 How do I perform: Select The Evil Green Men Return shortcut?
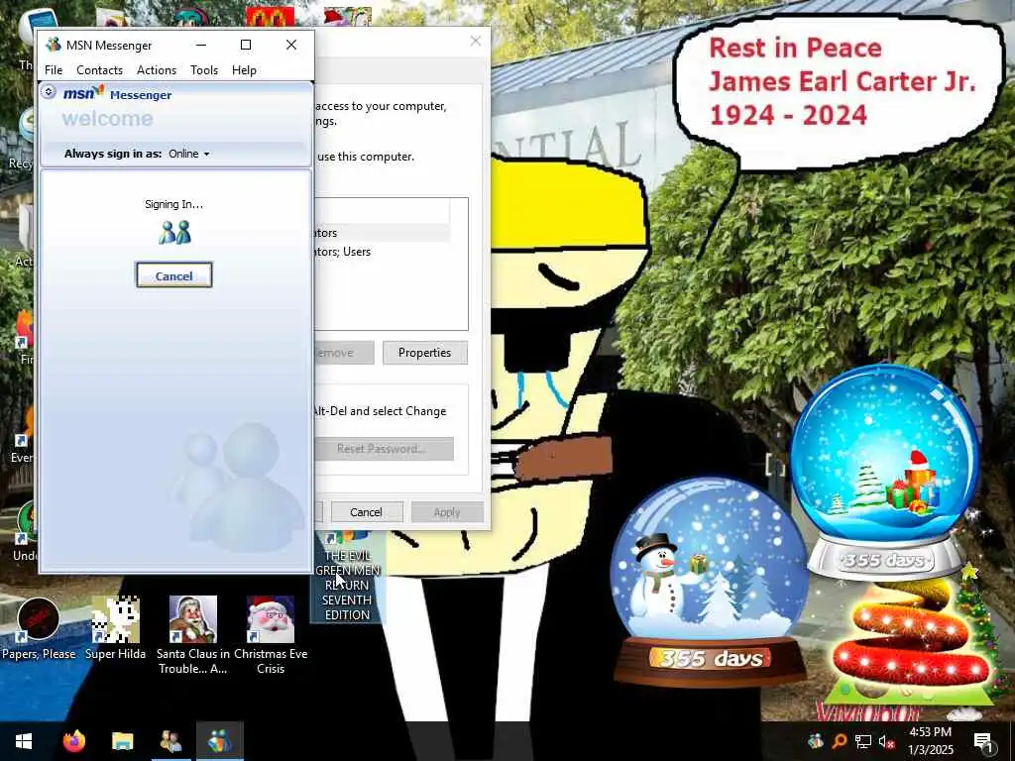(x=347, y=578)
